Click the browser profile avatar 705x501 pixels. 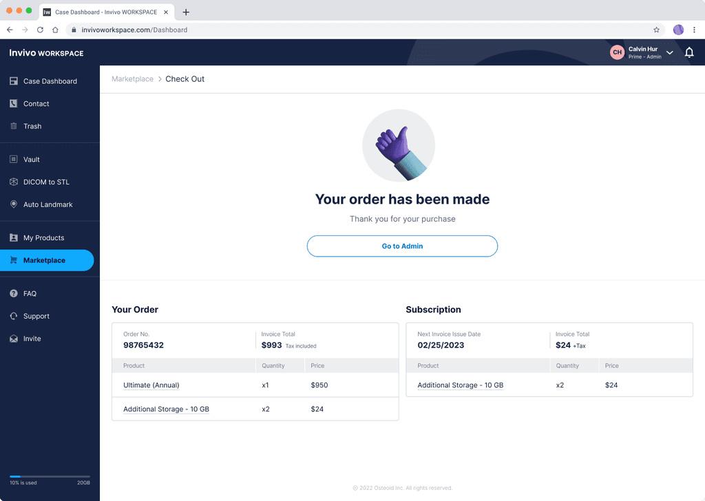678,30
